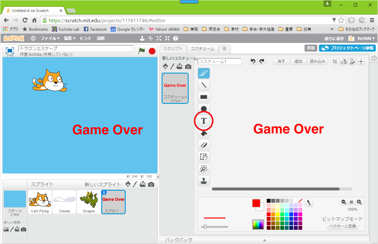Click the Stamp duplicate tool
Screen dimensions: 378x244
[204, 181]
